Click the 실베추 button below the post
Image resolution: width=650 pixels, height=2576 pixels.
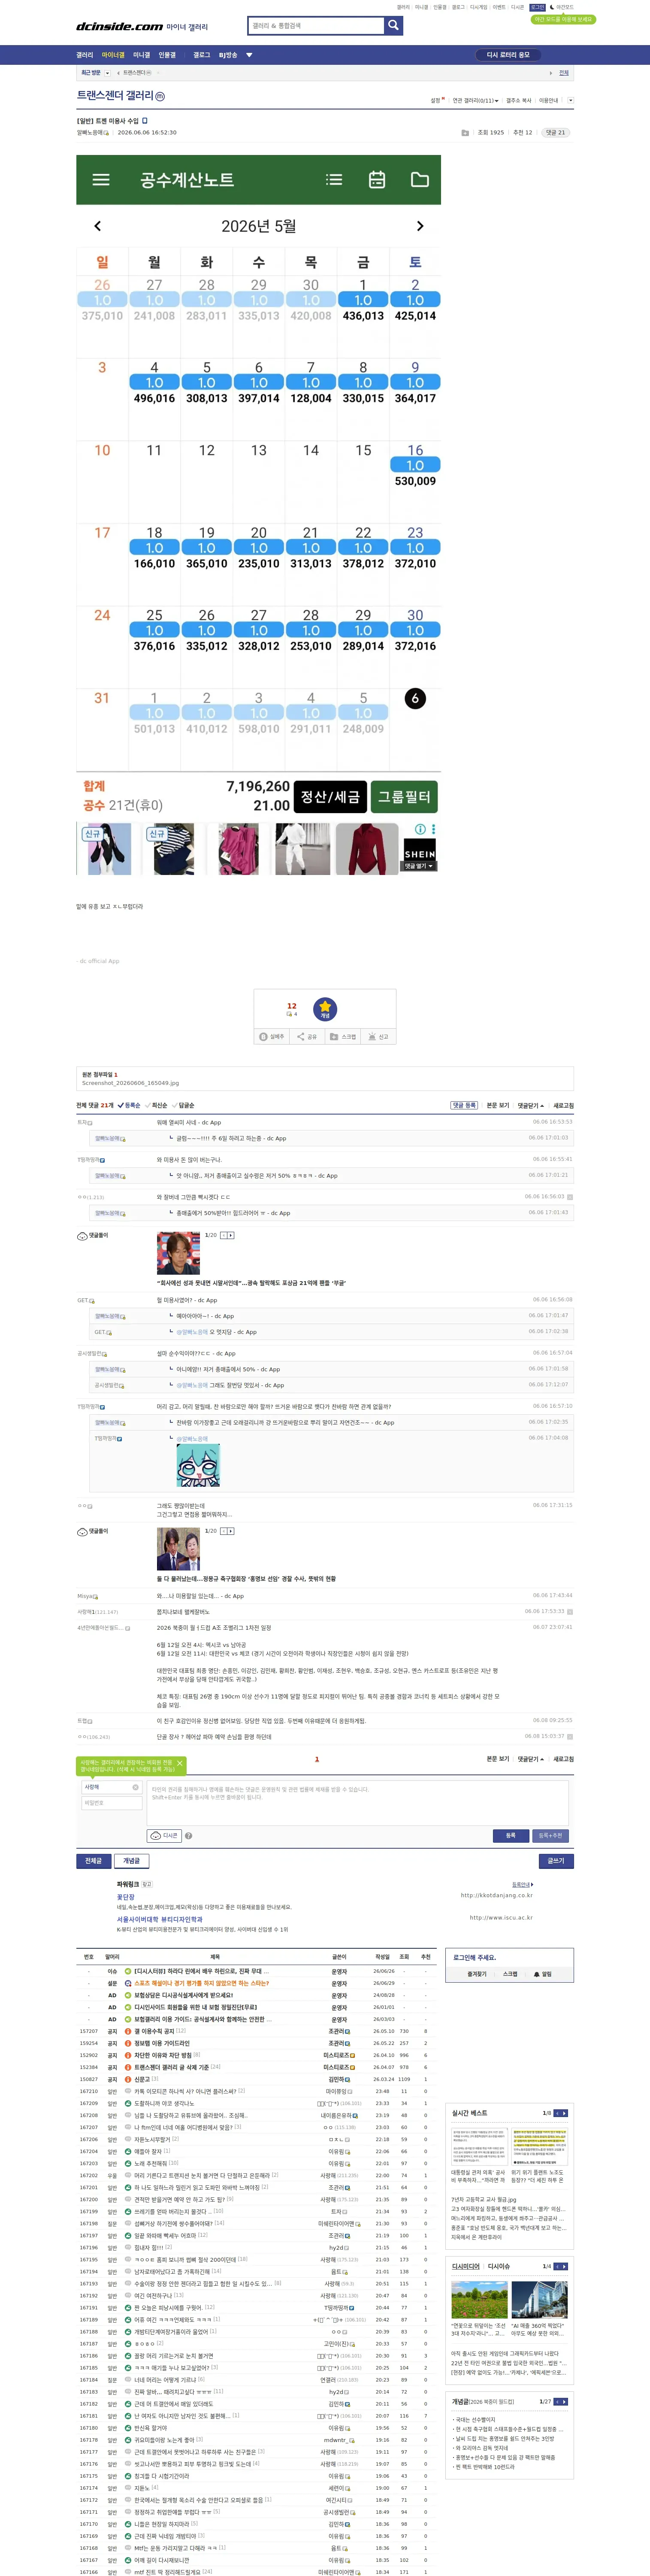272,1037
